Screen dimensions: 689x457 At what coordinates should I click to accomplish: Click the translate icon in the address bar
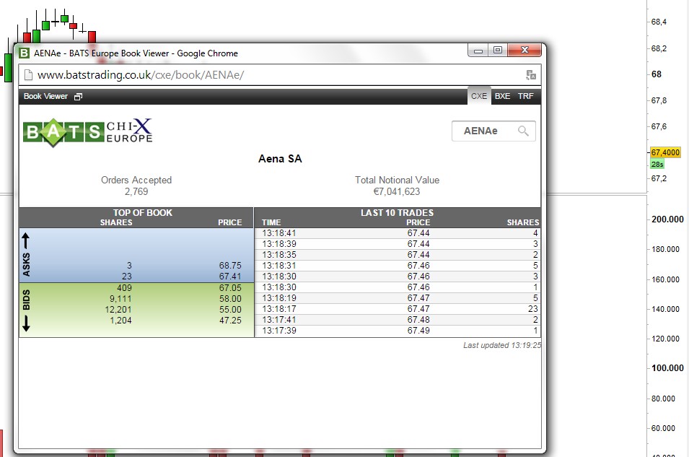[531, 75]
